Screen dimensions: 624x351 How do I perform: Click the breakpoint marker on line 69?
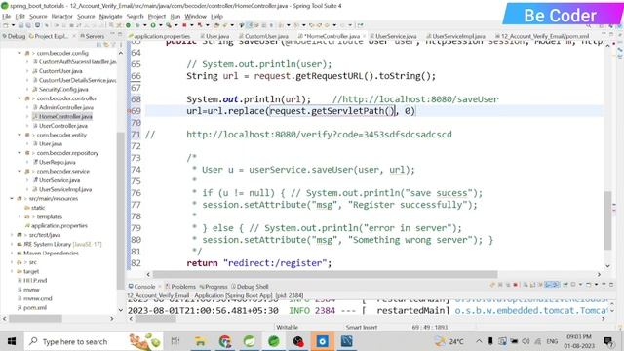point(129,111)
